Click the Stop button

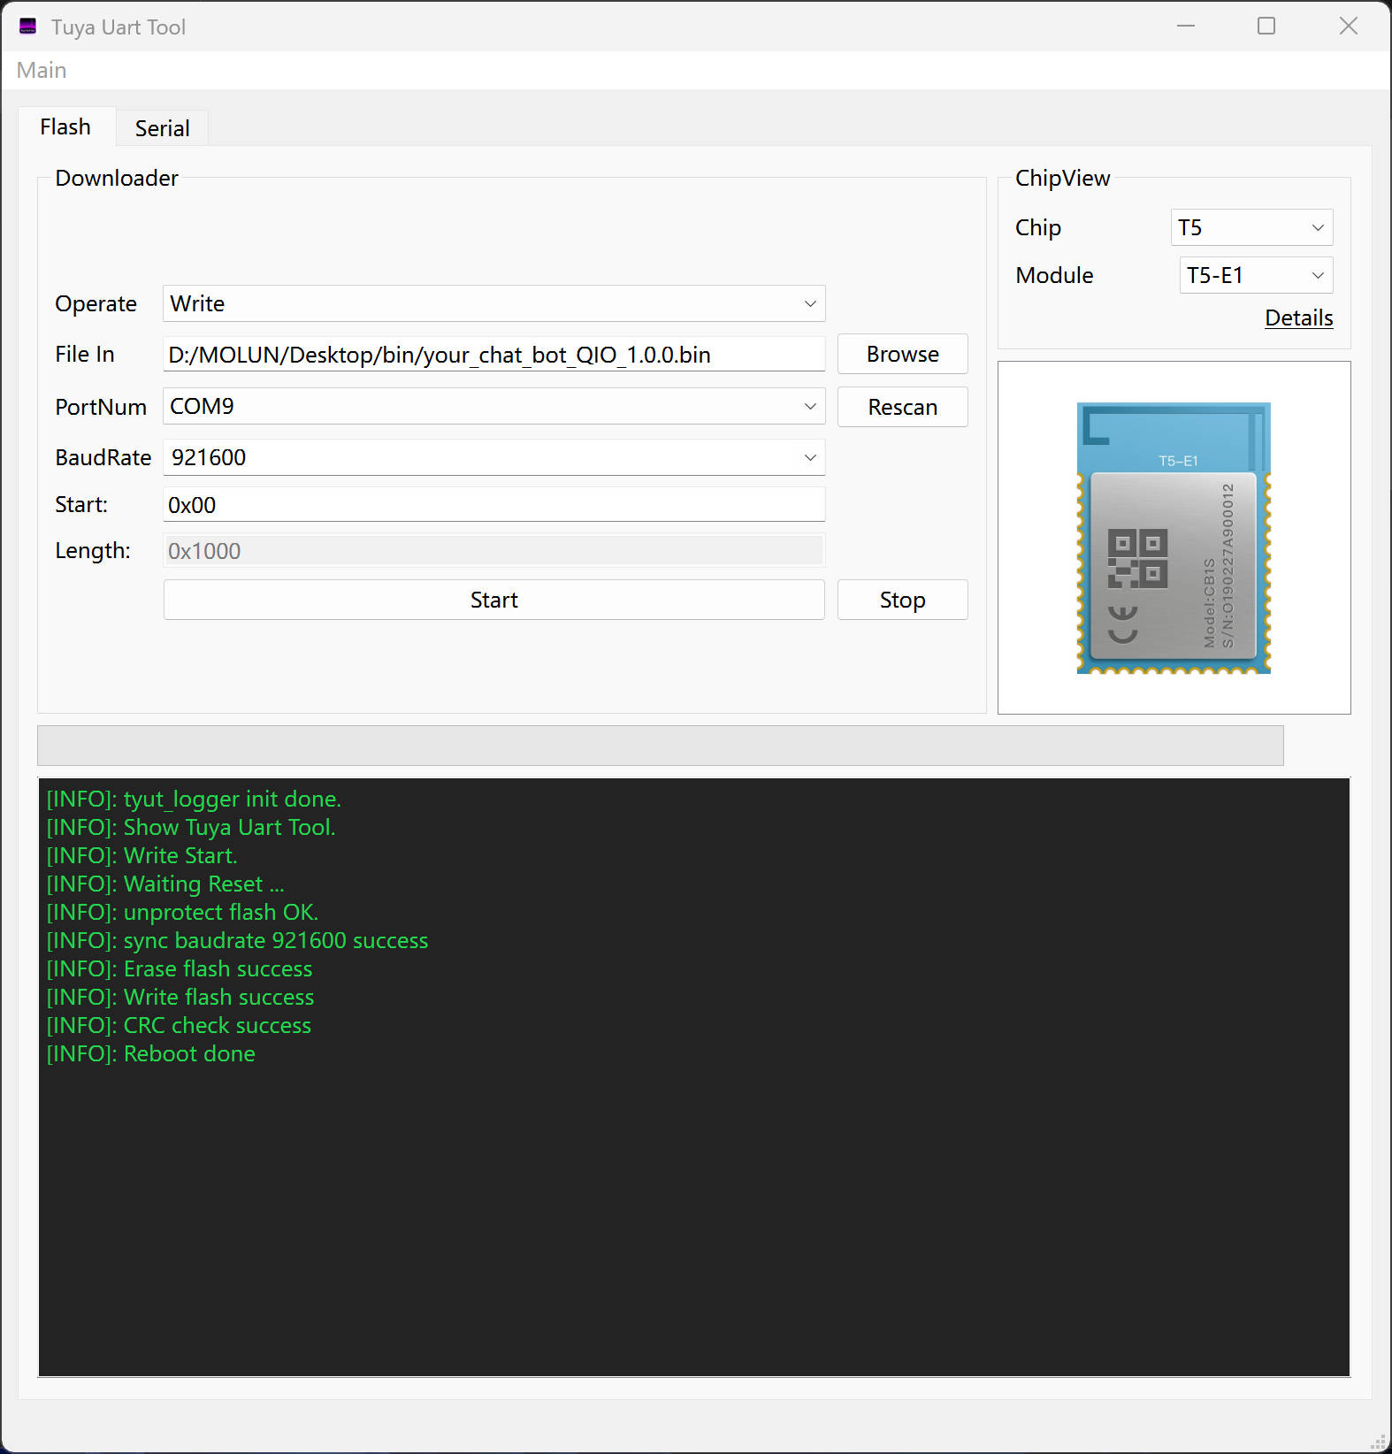pos(903,600)
